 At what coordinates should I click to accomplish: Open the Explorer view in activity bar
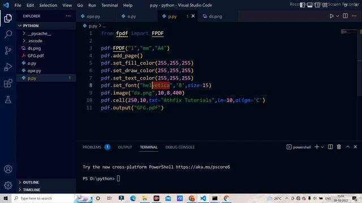pyautogui.click(x=8, y=18)
